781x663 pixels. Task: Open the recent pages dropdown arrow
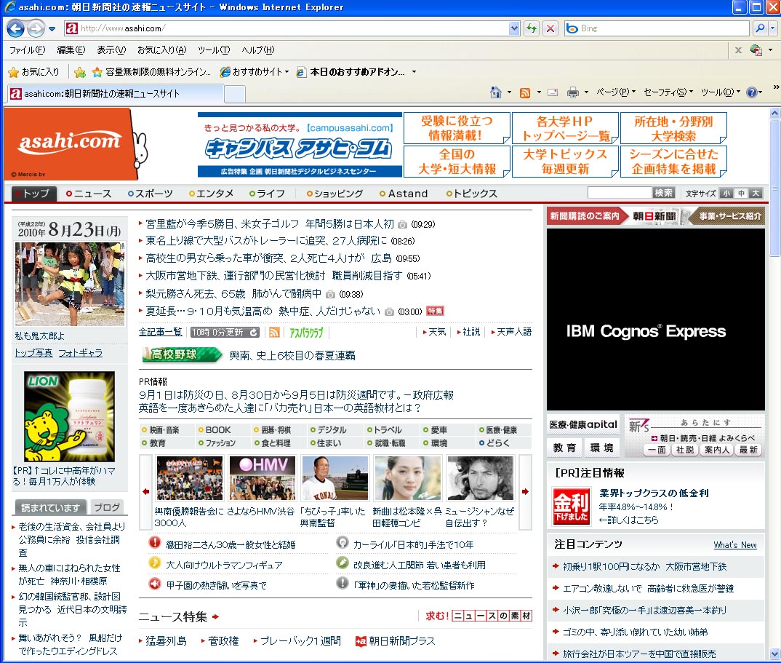(52, 29)
